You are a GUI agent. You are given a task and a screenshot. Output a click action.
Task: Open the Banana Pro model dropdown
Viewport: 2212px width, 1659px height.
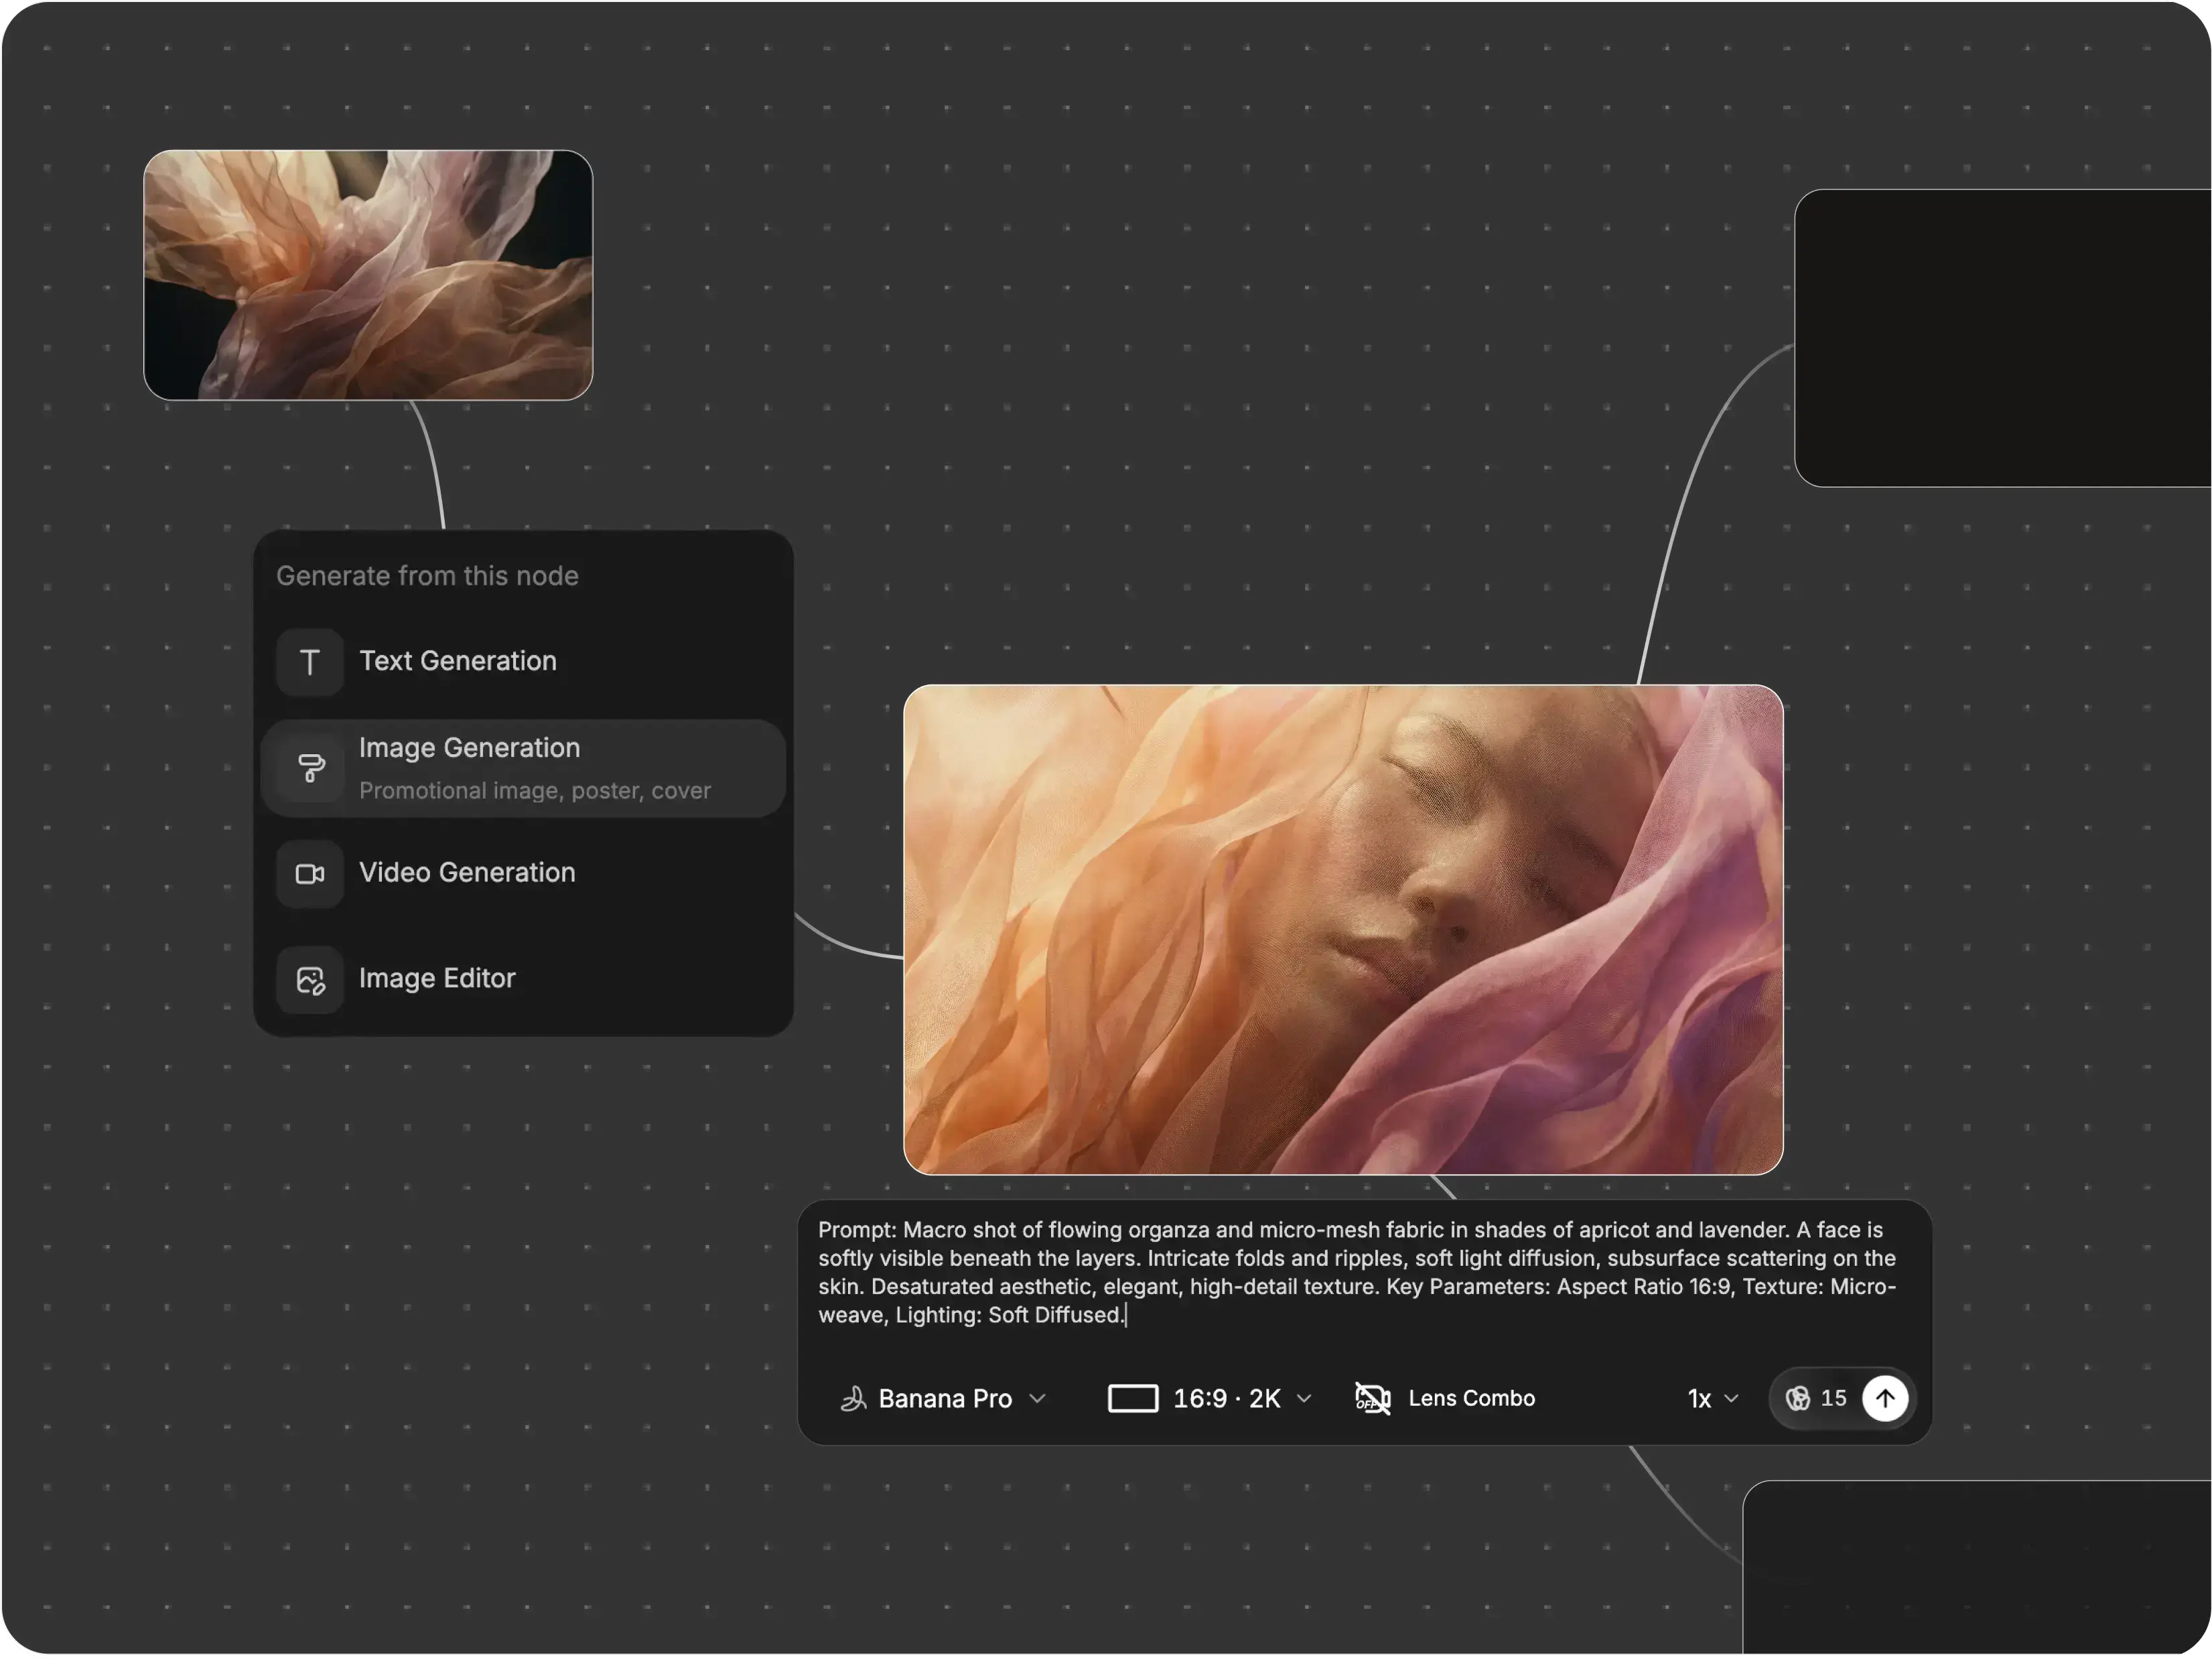click(x=943, y=1399)
